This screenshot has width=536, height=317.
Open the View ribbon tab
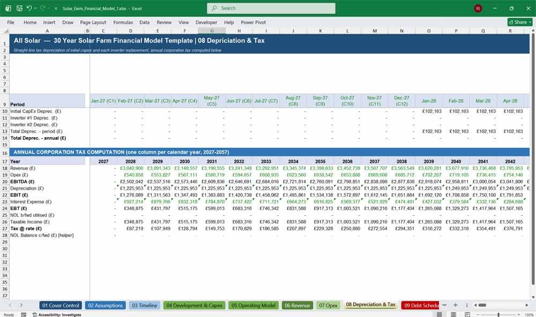[x=183, y=22]
